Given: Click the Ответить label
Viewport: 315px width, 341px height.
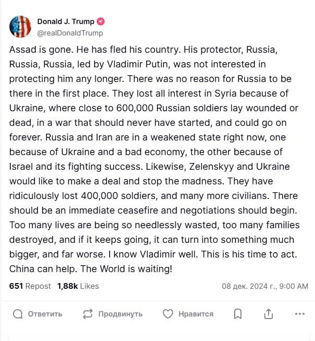Looking at the screenshot, I should [x=45, y=314].
